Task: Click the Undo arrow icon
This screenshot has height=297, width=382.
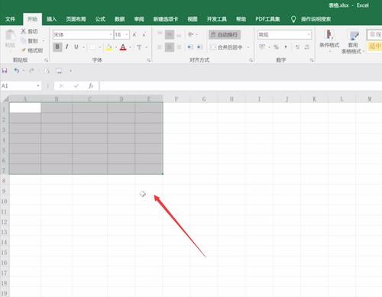Action: 17,70
